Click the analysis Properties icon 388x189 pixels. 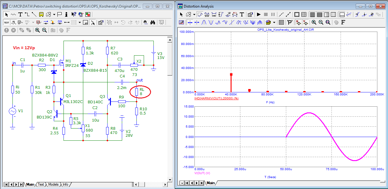point(250,14)
